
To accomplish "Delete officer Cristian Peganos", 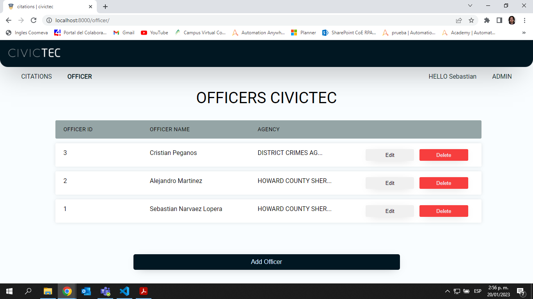I will (444, 155).
